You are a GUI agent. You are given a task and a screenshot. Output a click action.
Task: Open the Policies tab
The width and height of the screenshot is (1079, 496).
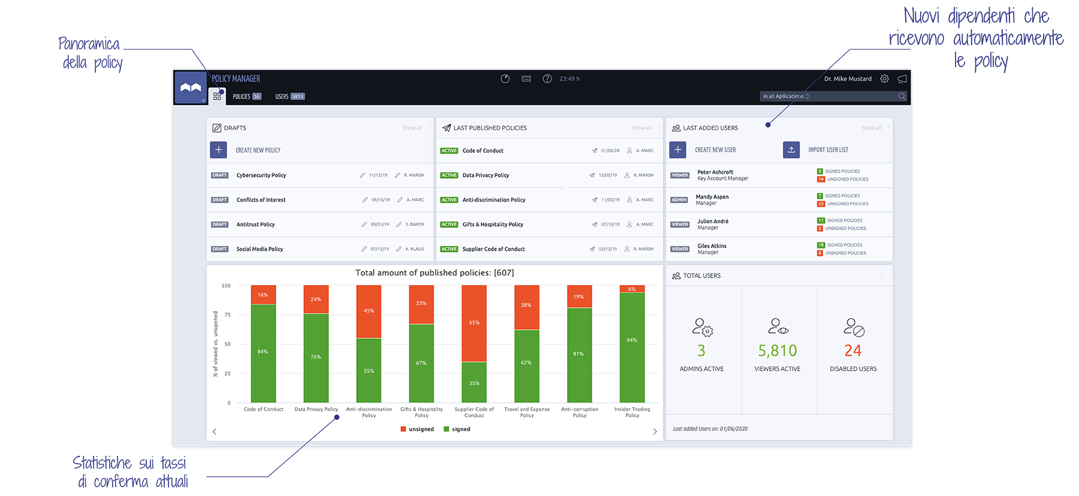247,97
